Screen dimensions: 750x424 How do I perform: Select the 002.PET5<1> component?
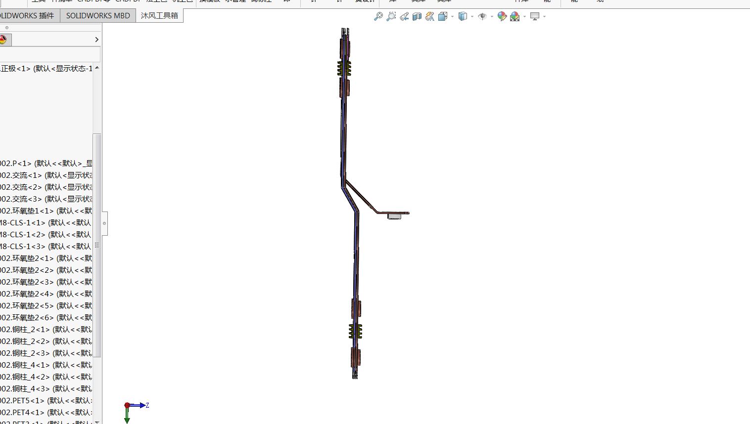click(47, 400)
